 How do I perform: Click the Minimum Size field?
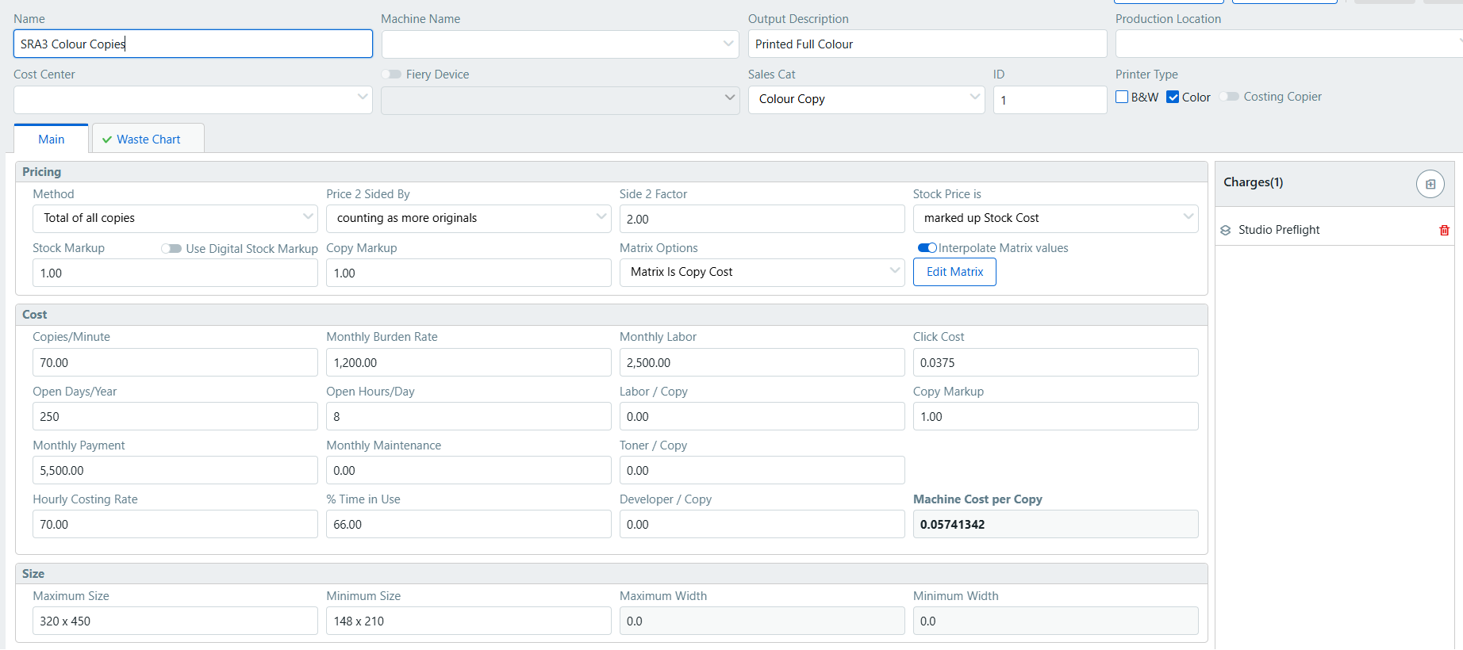(468, 621)
